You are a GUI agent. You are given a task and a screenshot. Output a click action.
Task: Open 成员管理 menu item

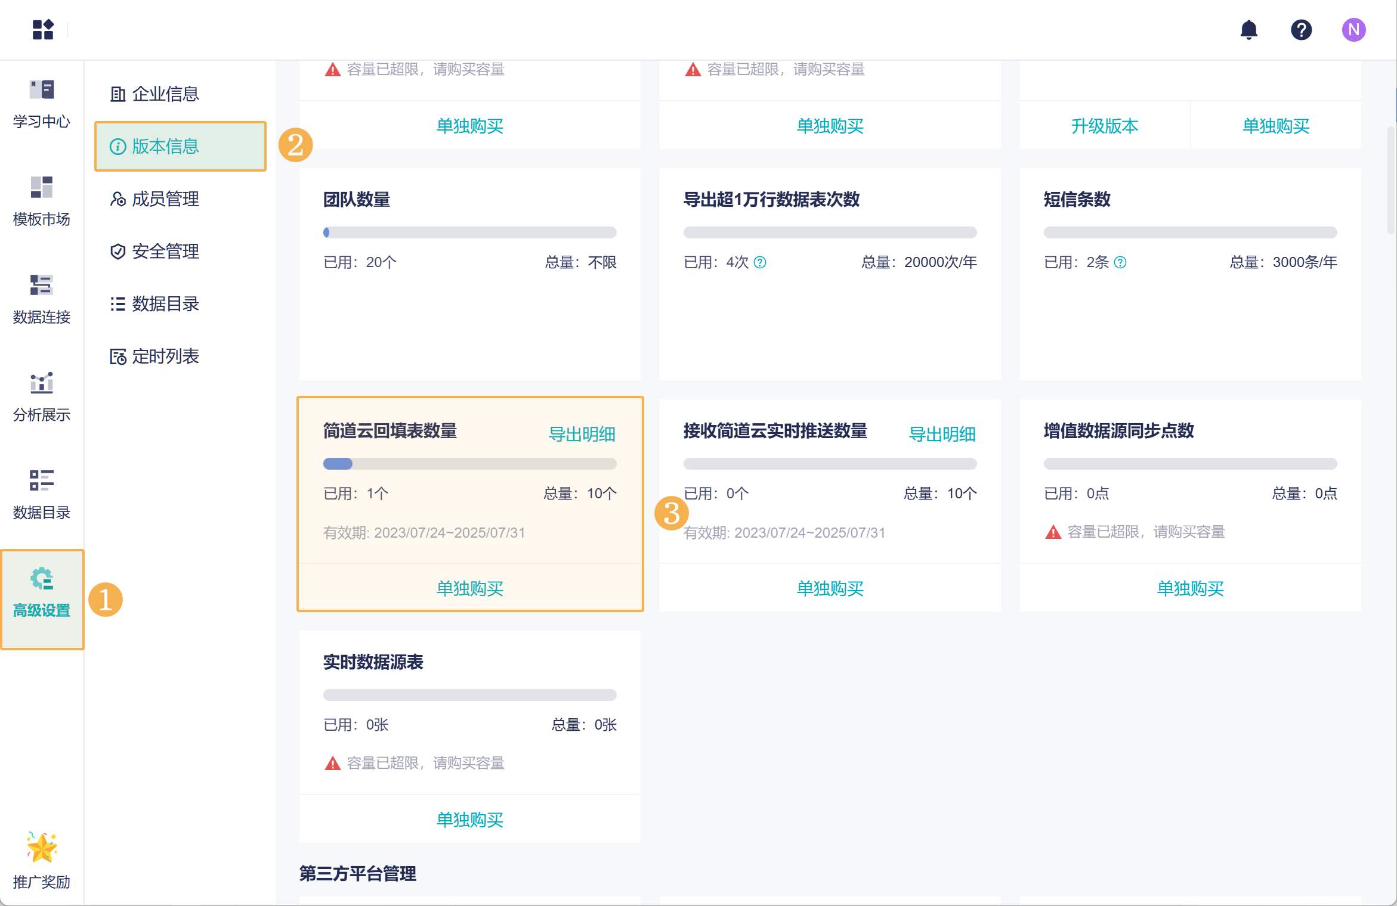165,199
